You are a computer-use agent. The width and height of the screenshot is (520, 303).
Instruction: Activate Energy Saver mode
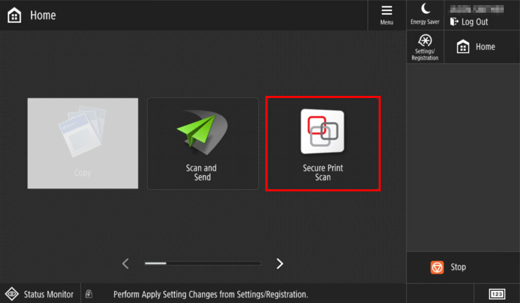click(425, 15)
